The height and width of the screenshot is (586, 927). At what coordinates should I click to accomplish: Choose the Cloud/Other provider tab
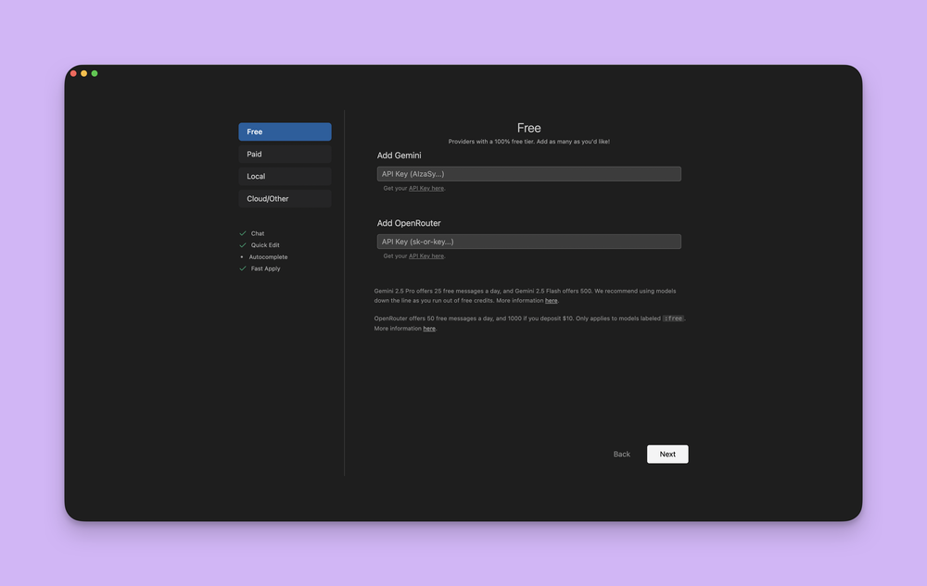click(285, 198)
